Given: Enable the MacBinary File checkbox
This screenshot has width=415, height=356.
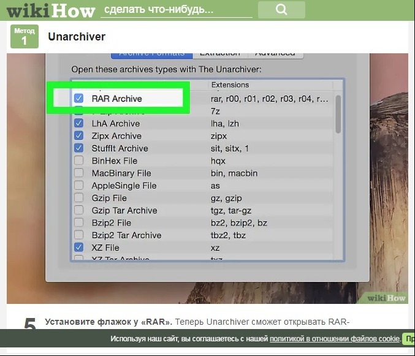Looking at the screenshot, I should click(x=78, y=173).
